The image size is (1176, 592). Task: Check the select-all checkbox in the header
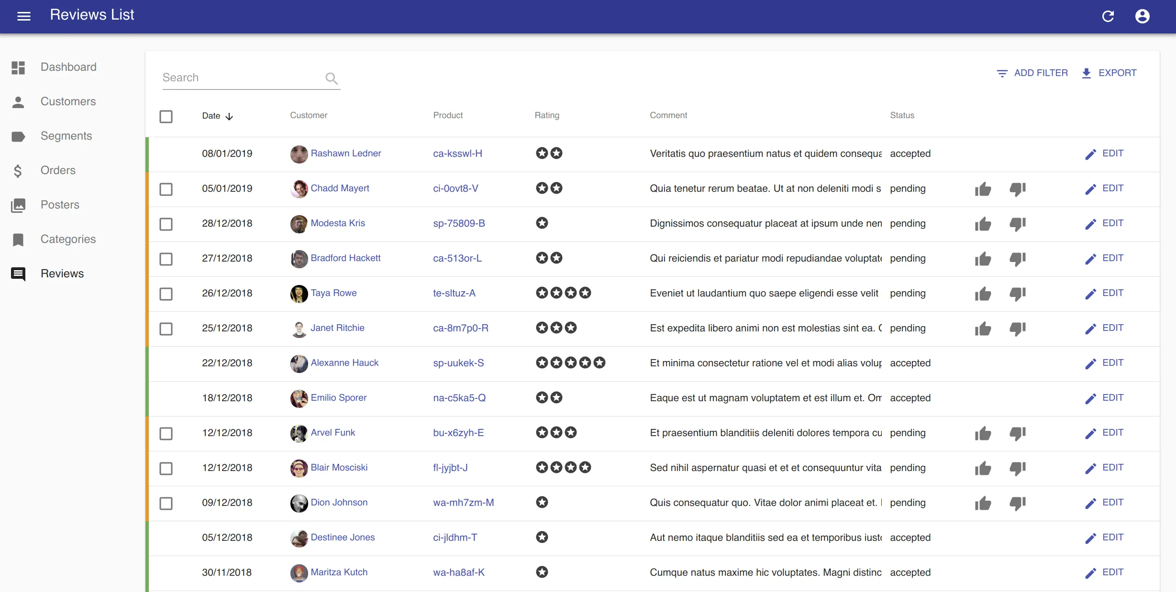166,116
